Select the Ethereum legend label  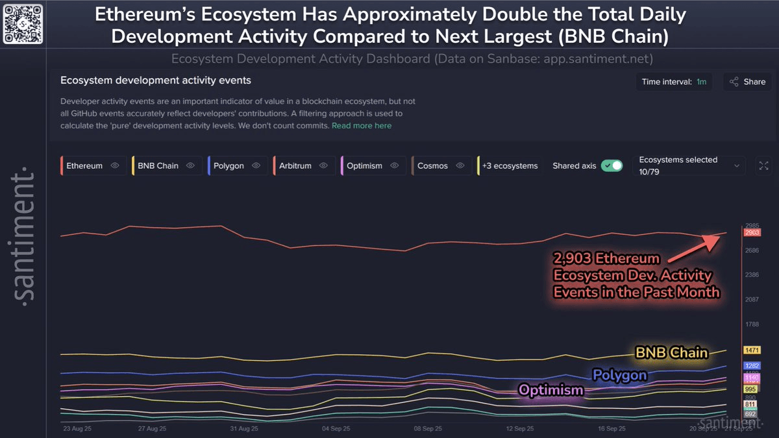point(84,166)
